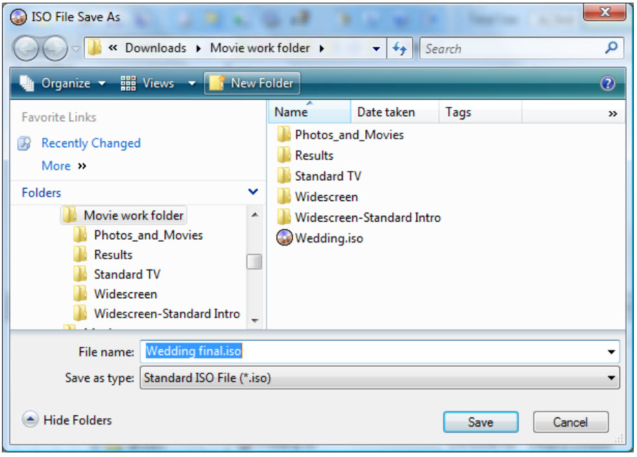Click the folder tree scrollbar thumb
Image resolution: width=637 pixels, height=457 pixels.
pyautogui.click(x=254, y=261)
